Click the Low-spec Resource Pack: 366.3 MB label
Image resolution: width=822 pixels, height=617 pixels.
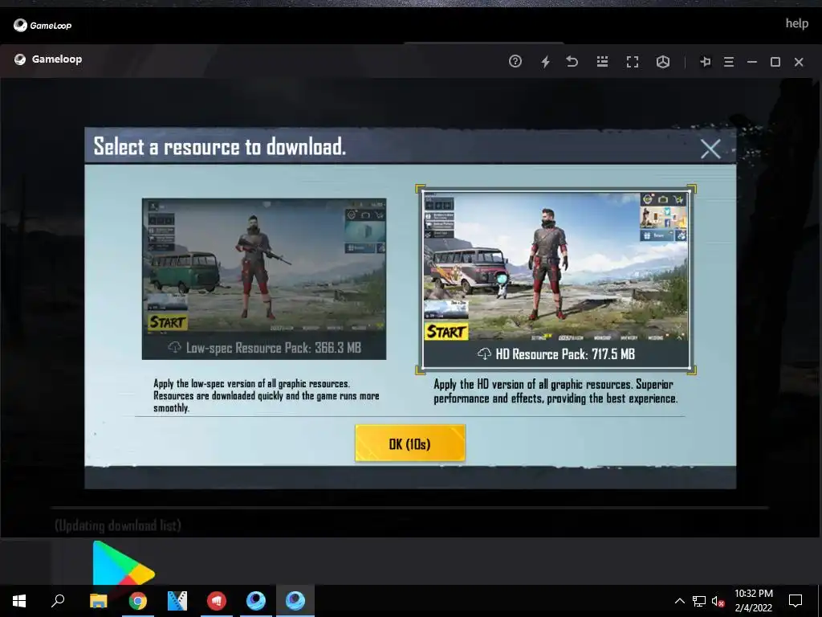(273, 348)
